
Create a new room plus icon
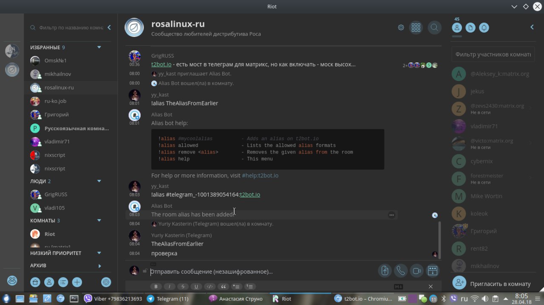(77, 282)
